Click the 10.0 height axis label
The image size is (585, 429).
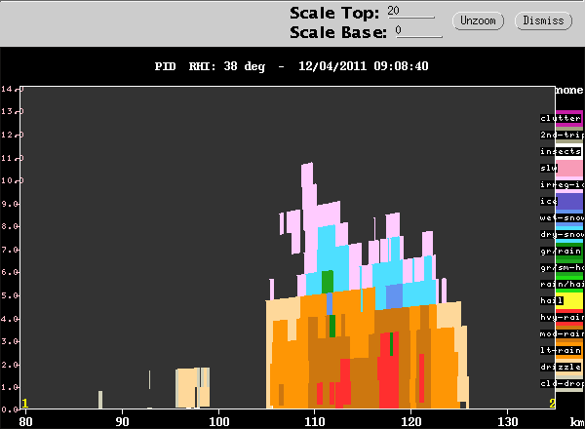coord(12,180)
